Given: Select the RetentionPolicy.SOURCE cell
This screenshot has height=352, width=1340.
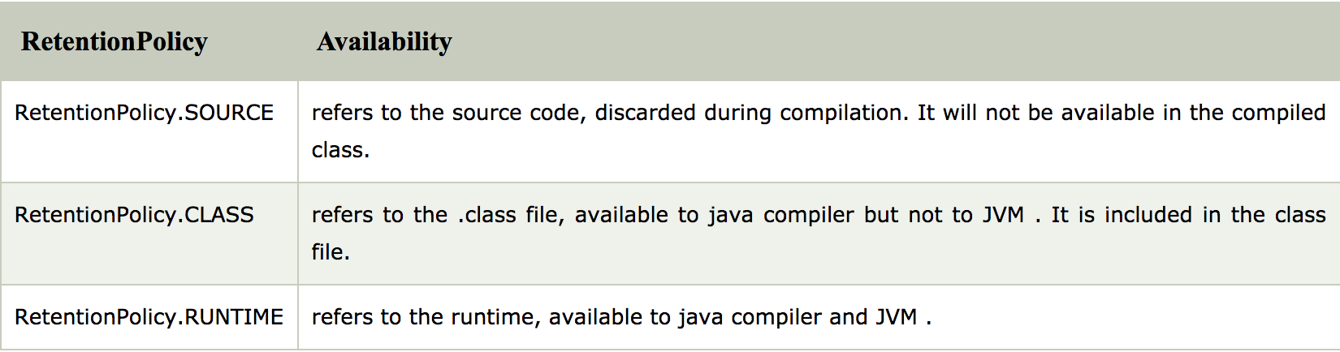Looking at the screenshot, I should pyautogui.click(x=149, y=131).
